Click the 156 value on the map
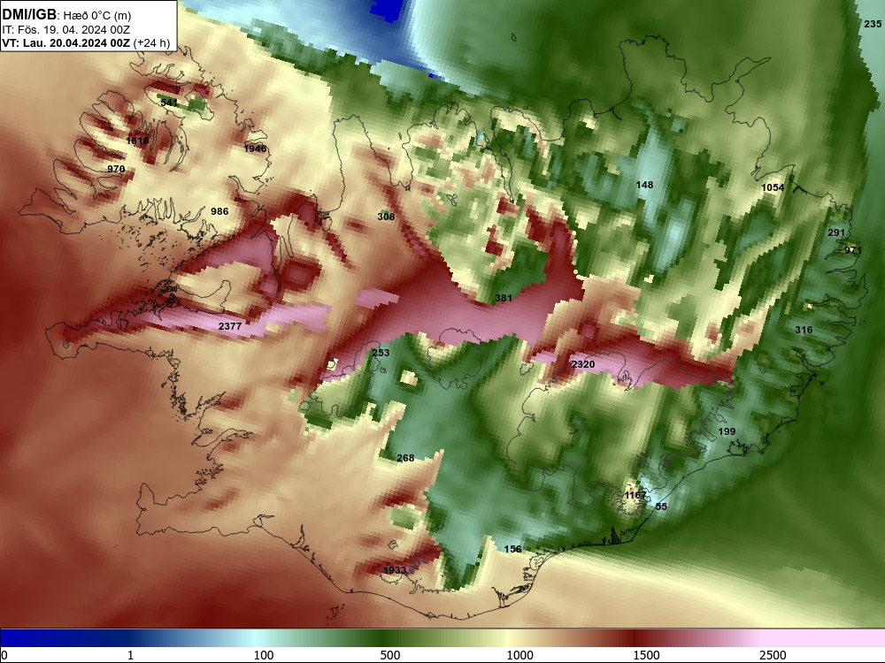This screenshot has width=885, height=663. (x=512, y=549)
